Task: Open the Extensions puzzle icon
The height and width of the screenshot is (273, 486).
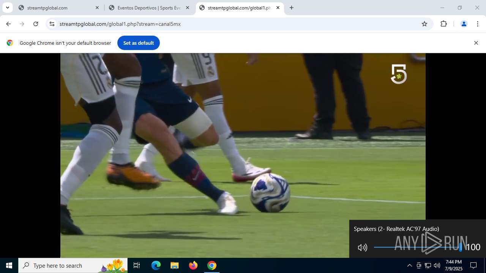Action: (x=444, y=24)
